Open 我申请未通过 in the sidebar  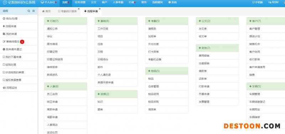(19, 49)
